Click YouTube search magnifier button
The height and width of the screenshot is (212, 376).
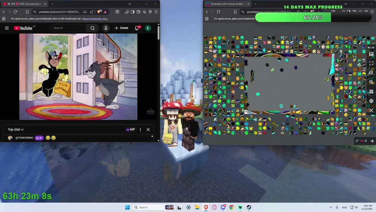pos(93,28)
